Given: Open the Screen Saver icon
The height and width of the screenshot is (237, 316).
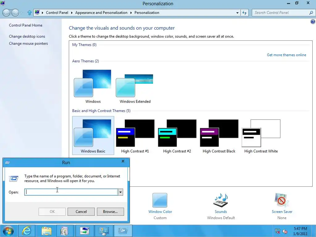Looking at the screenshot, I should (x=282, y=200).
